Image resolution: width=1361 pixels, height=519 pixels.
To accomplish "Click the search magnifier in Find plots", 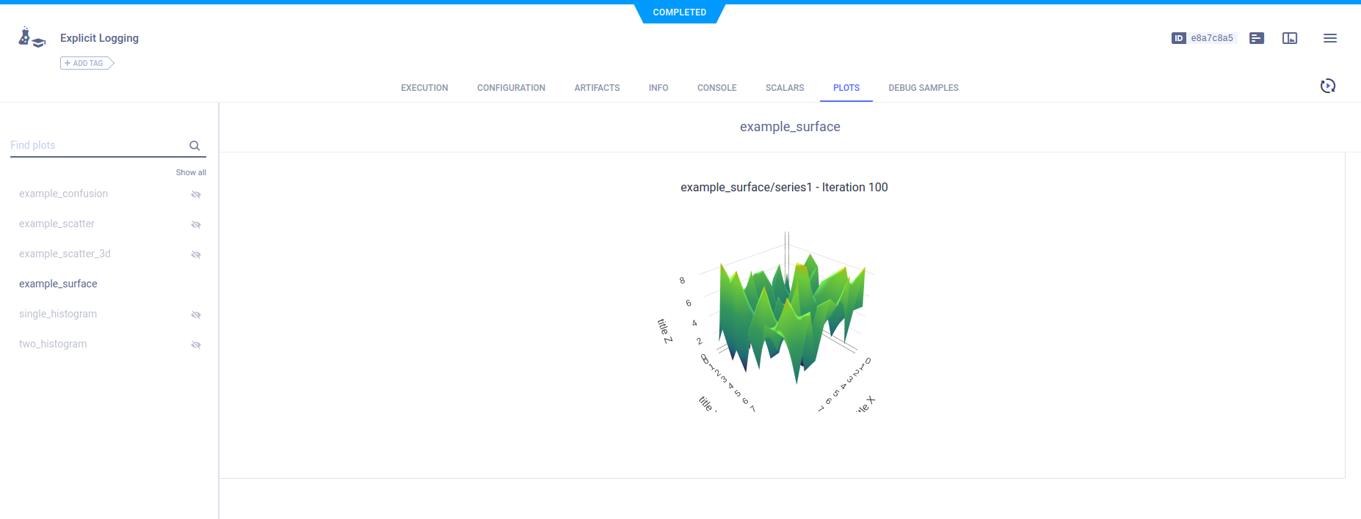I will (x=195, y=146).
